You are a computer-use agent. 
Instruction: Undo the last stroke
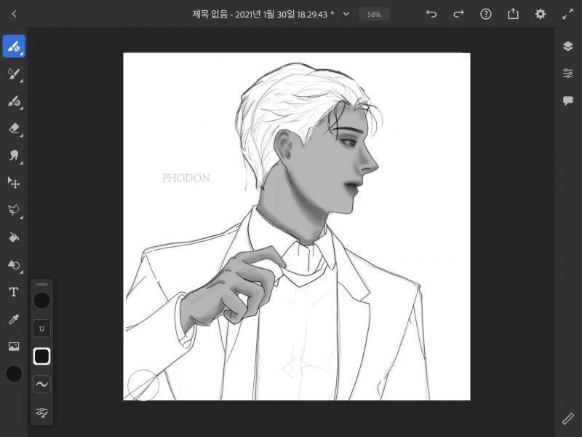point(431,14)
